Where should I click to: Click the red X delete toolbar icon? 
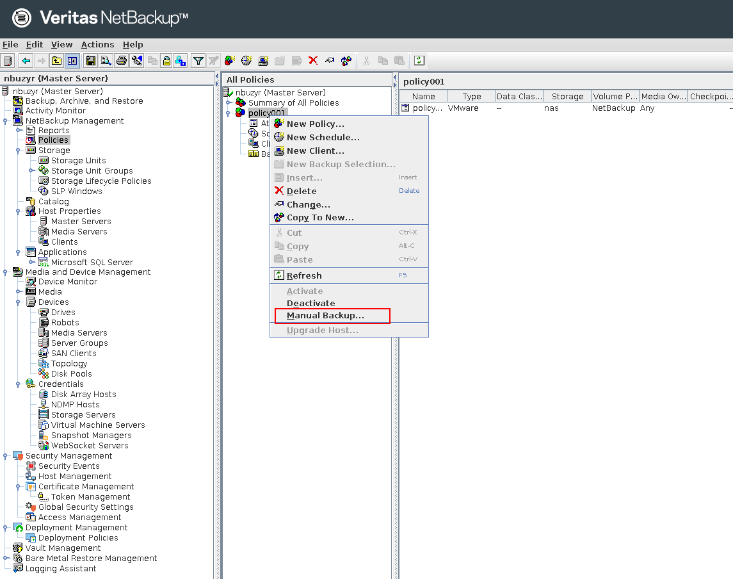pyautogui.click(x=313, y=61)
